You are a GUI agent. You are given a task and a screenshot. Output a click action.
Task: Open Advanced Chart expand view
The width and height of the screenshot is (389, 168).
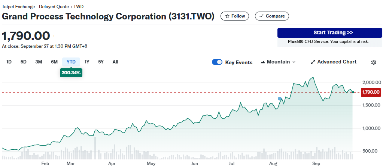click(334, 62)
